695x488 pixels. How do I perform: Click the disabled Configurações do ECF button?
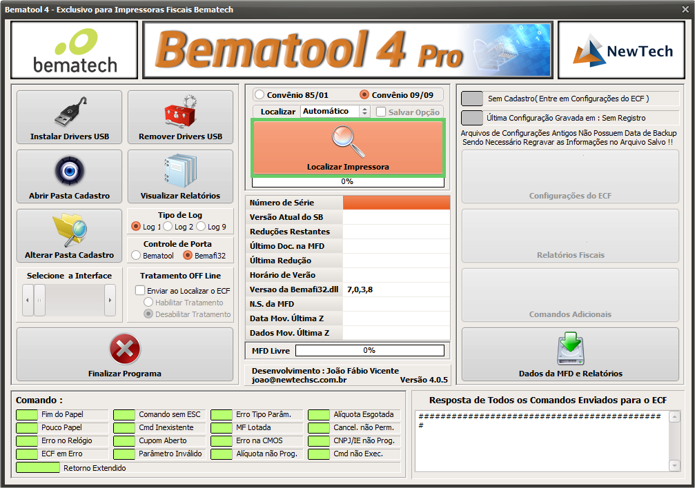pyautogui.click(x=570, y=176)
